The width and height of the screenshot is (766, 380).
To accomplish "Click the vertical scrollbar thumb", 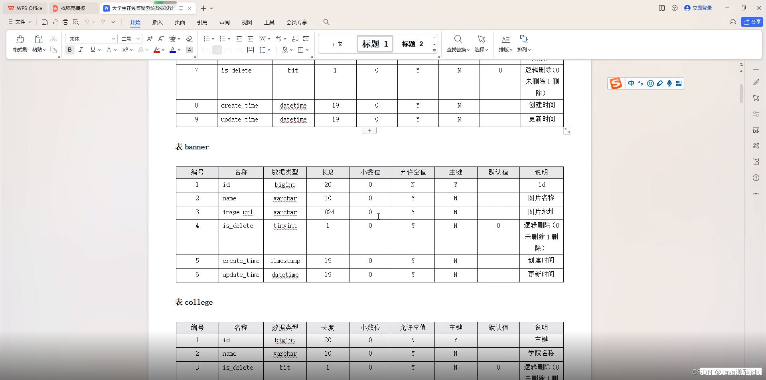I will [741, 94].
